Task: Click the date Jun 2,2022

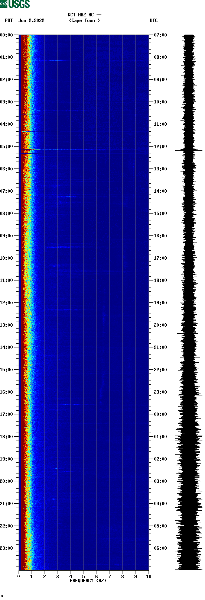Action: pos(32,20)
